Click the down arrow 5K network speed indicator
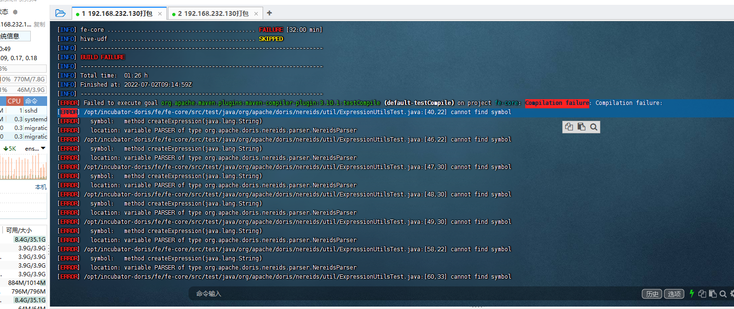Screen dimensions: 734x309 9,148
